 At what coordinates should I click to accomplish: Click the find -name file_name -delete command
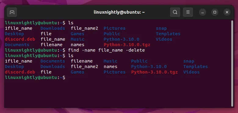point(106,50)
